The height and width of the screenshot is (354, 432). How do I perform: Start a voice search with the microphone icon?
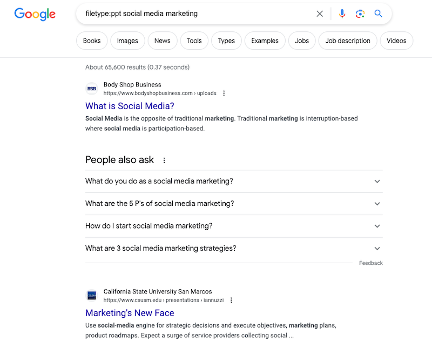(x=342, y=14)
